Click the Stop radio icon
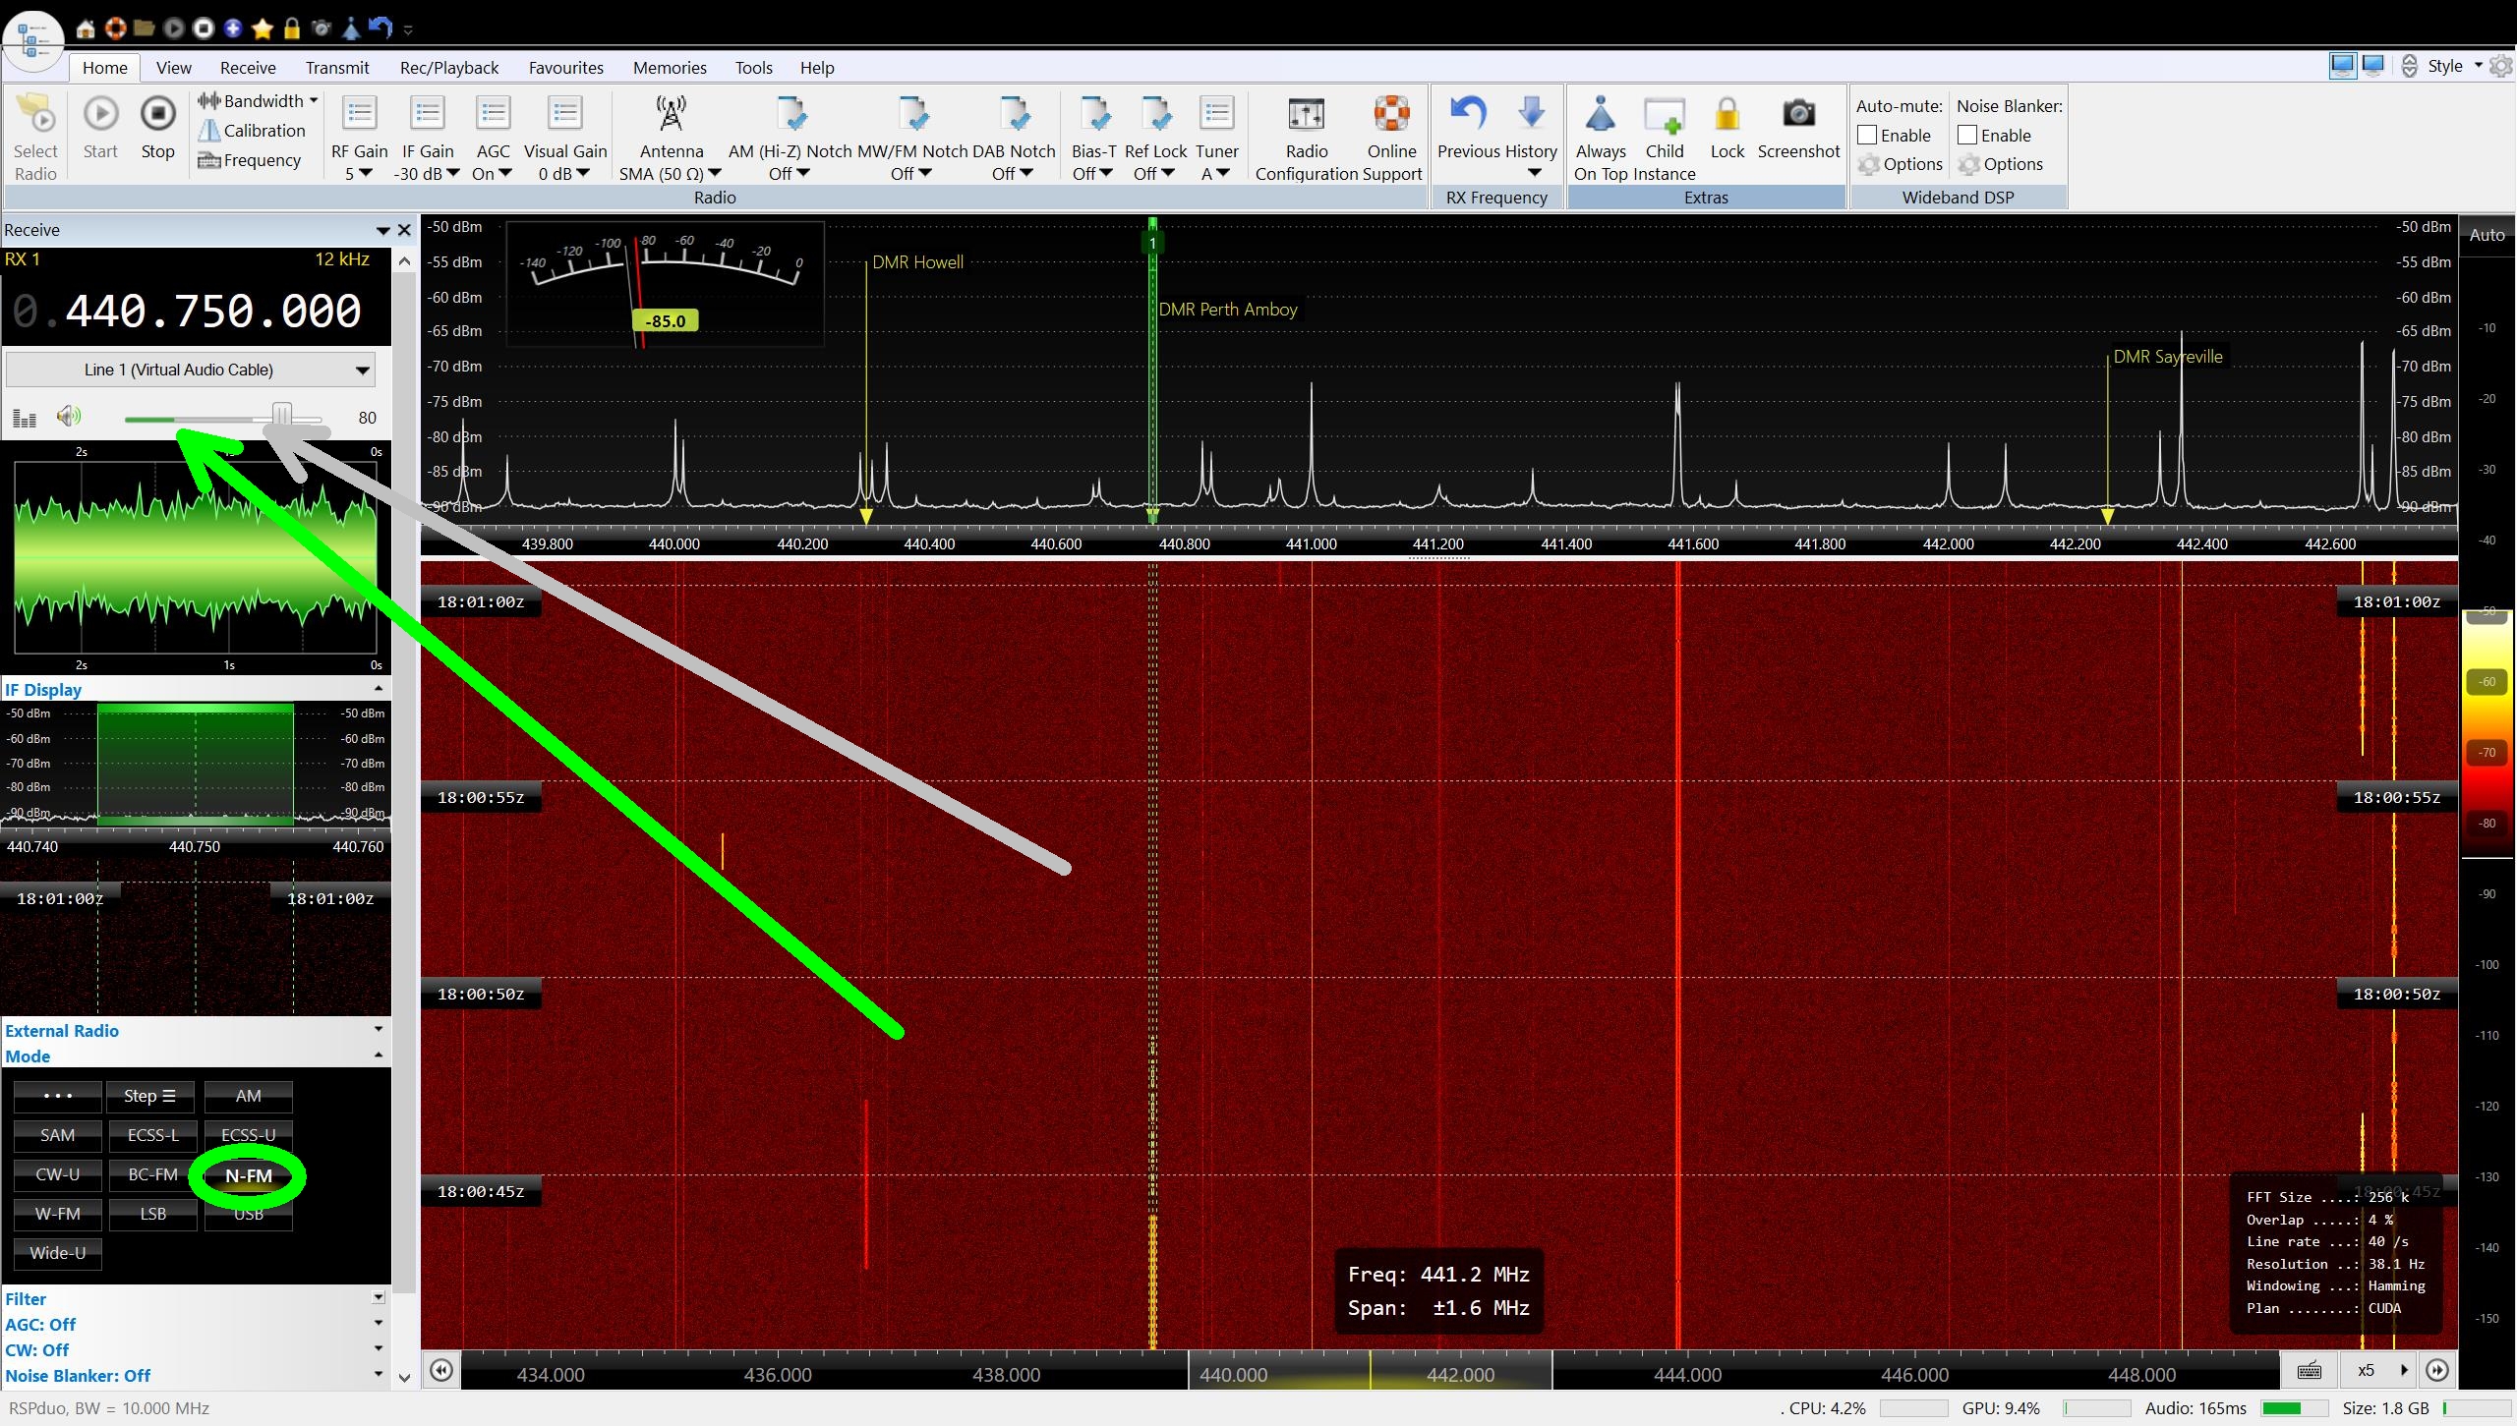 tap(157, 115)
